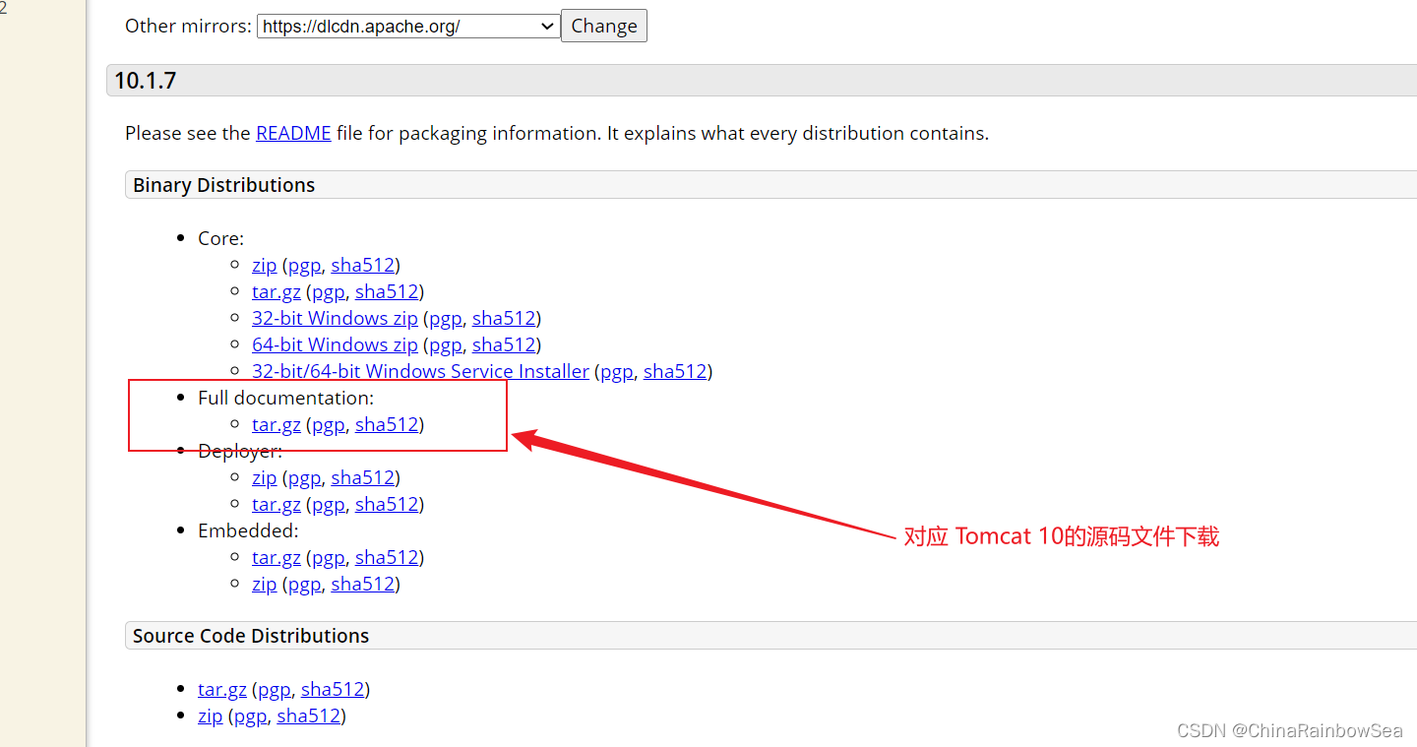Screen dimensions: 1417x747
Task: Click the 10.1.7 version heading
Action: (146, 81)
